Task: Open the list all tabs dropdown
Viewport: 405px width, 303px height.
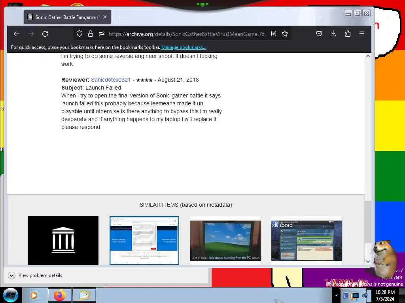Action: 320,17
